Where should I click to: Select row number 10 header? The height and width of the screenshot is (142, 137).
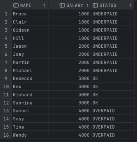pyautogui.click(x=6, y=87)
